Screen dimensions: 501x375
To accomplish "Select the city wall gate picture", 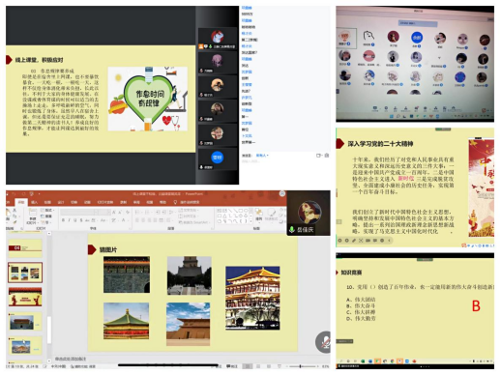I will (127, 274).
